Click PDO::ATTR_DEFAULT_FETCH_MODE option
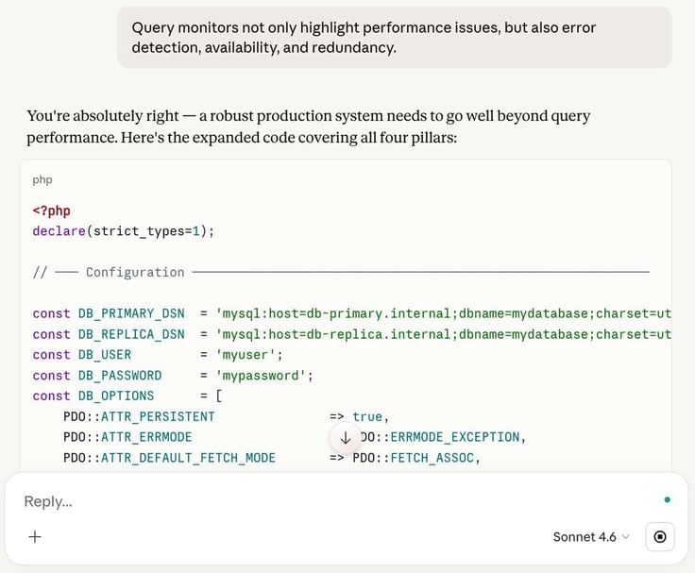The width and height of the screenshot is (695, 573). tap(169, 458)
